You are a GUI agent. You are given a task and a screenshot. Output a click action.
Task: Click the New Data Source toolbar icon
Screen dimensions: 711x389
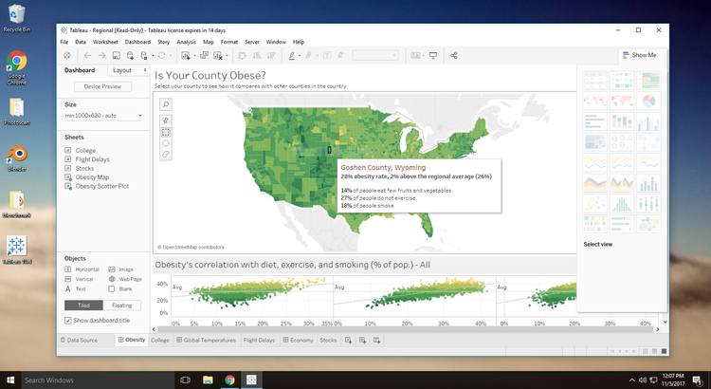click(x=130, y=55)
